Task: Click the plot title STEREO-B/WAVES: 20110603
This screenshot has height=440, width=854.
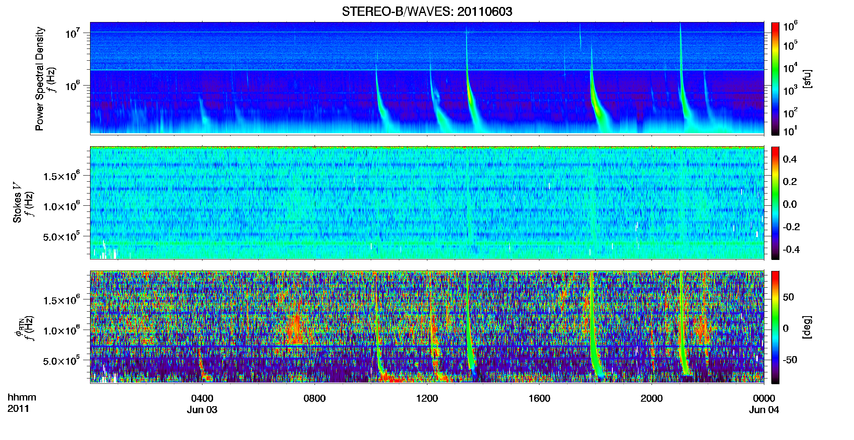Action: point(427,11)
